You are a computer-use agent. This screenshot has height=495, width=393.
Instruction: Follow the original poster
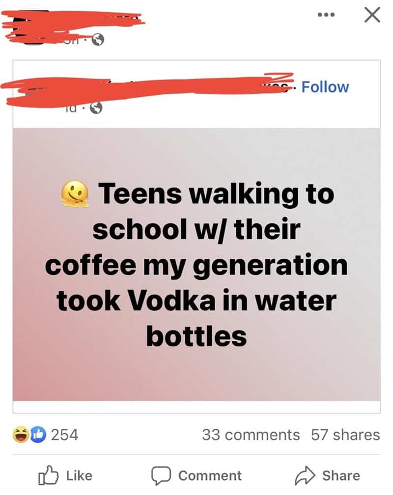[325, 87]
